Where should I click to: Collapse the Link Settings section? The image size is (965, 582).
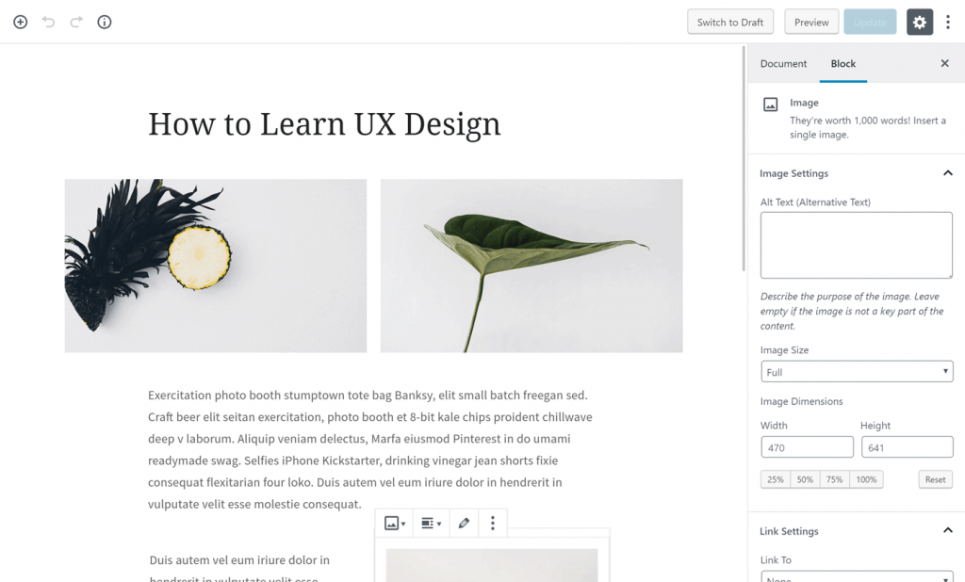947,531
